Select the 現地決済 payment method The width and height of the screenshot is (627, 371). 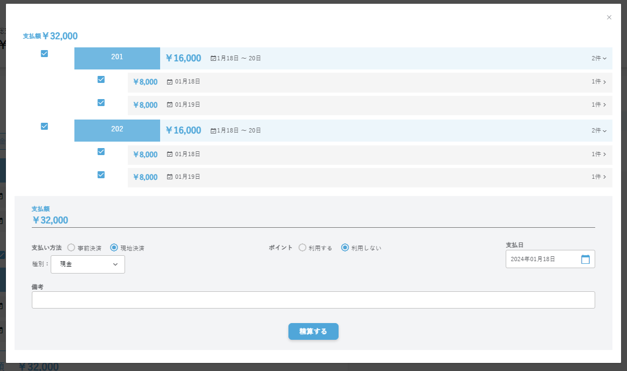click(x=114, y=248)
